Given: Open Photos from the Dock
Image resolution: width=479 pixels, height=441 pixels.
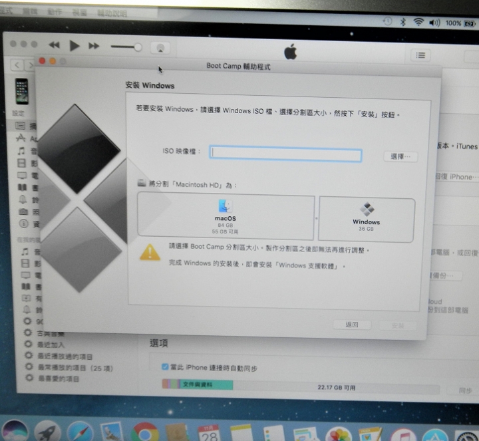Looking at the screenshot, I should coord(338,434).
